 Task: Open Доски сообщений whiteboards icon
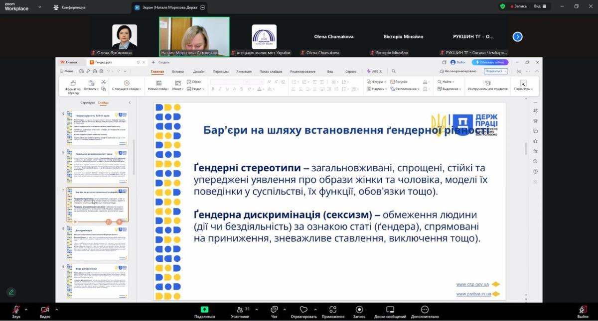[x=390, y=310]
